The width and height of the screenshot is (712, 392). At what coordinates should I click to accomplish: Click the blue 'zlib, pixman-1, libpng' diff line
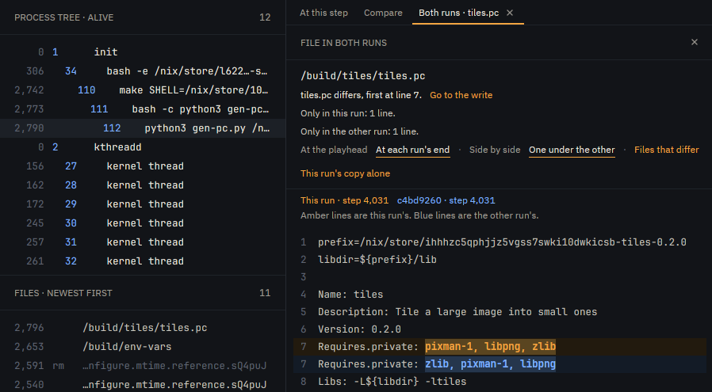[x=500, y=363]
